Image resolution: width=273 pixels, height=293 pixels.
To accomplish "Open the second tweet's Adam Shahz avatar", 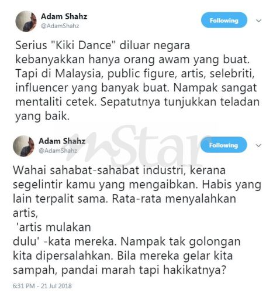I will (23, 146).
